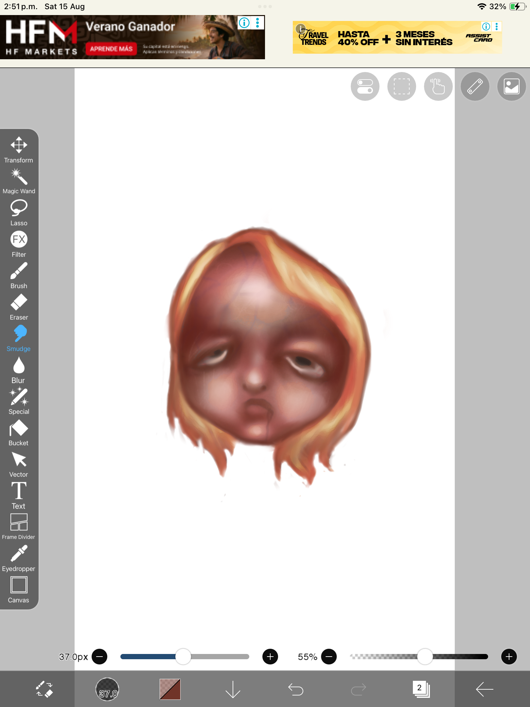Open the FX Filter tool
The height and width of the screenshot is (707, 530).
(19, 244)
